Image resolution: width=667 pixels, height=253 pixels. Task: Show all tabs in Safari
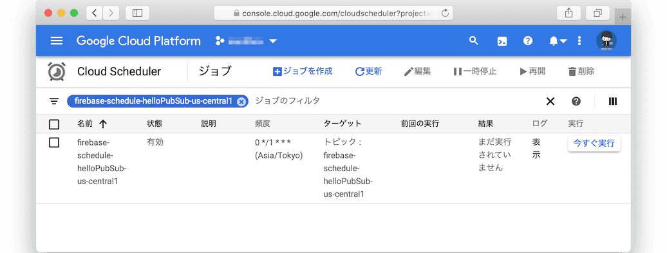pyautogui.click(x=597, y=13)
